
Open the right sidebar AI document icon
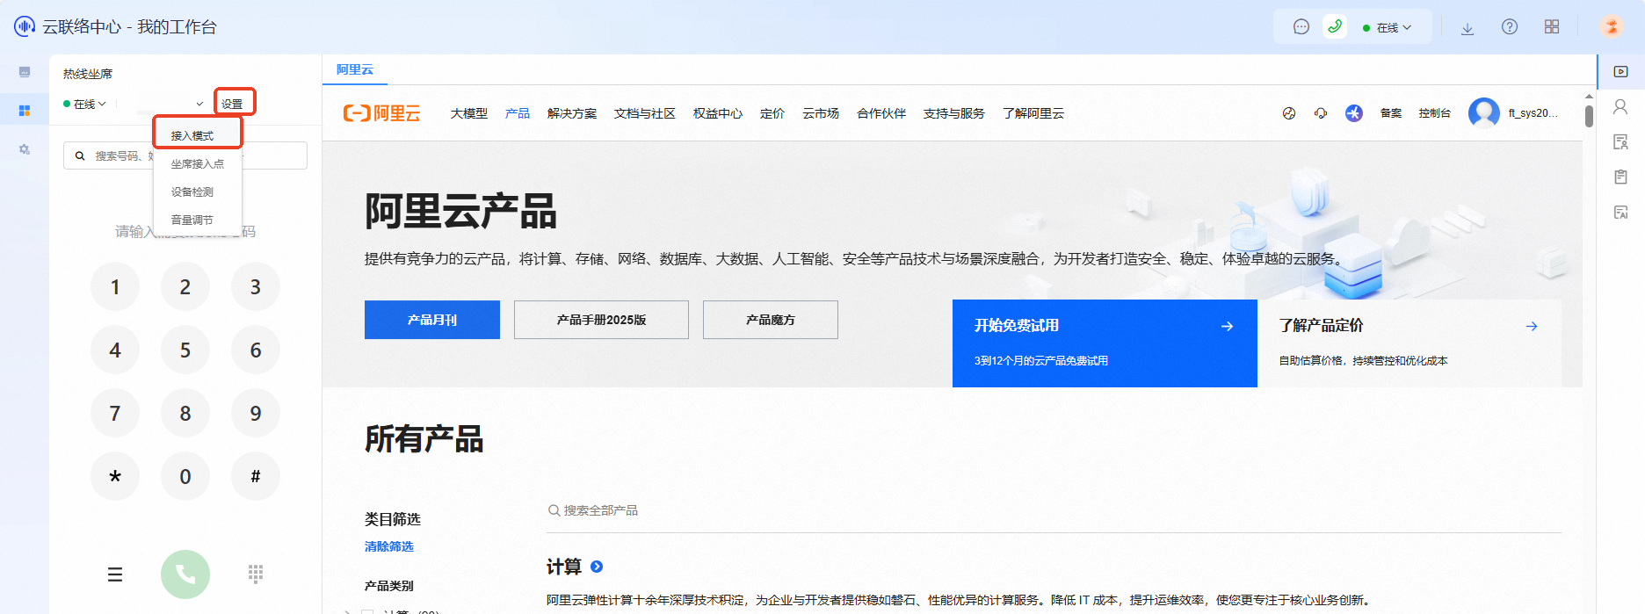[1621, 213]
